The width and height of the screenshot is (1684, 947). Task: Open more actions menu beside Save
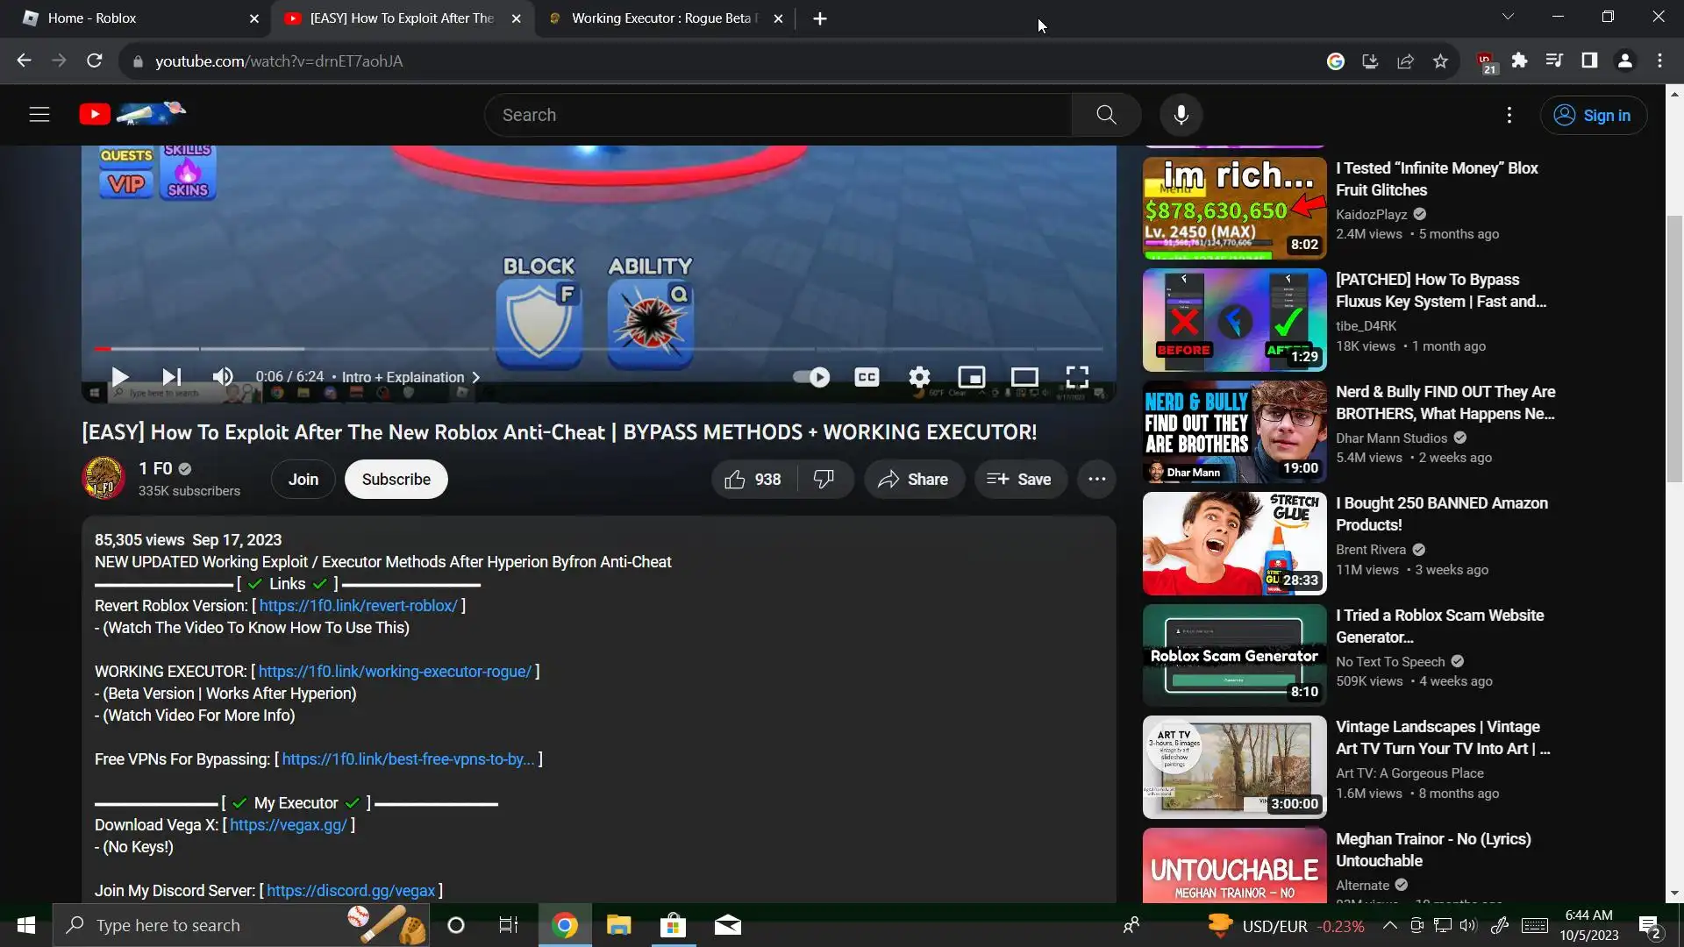1096,480
